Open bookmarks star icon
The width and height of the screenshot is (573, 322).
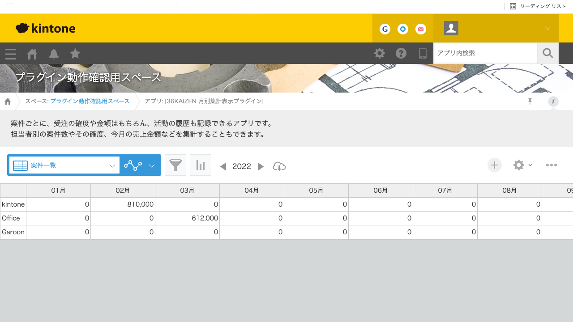click(x=75, y=54)
